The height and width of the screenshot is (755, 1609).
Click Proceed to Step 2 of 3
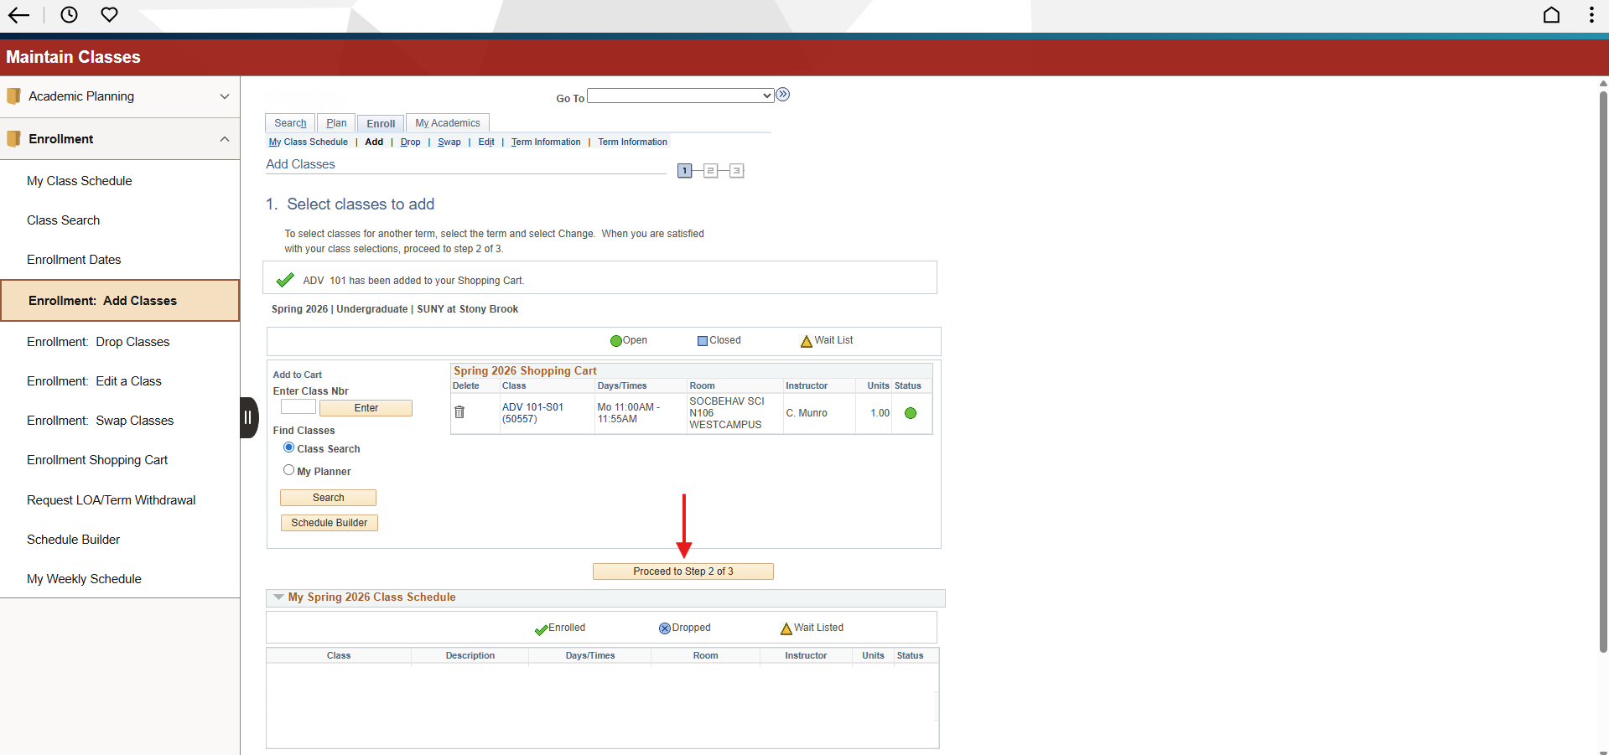[x=683, y=571]
